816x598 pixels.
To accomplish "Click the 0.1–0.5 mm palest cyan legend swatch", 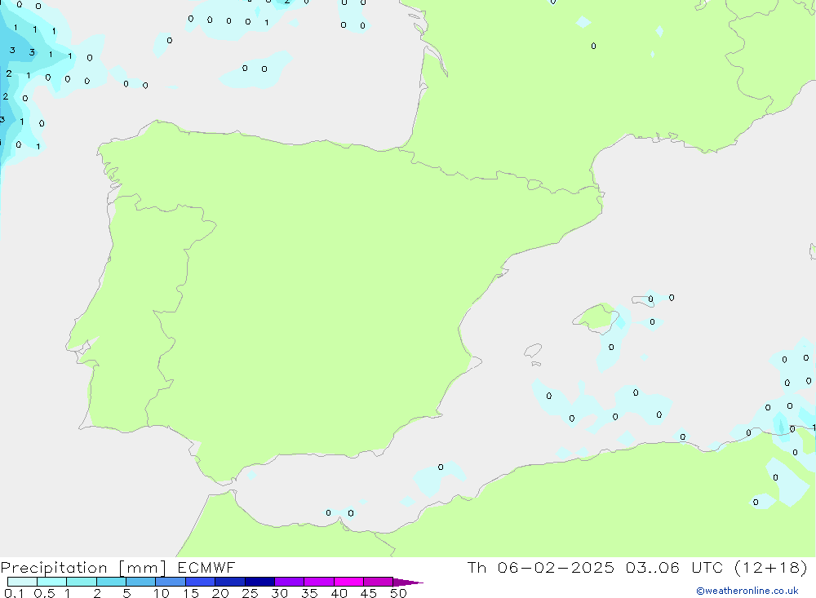I will pos(22,582).
